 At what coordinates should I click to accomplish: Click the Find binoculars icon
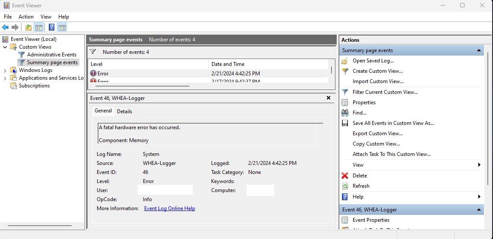345,113
